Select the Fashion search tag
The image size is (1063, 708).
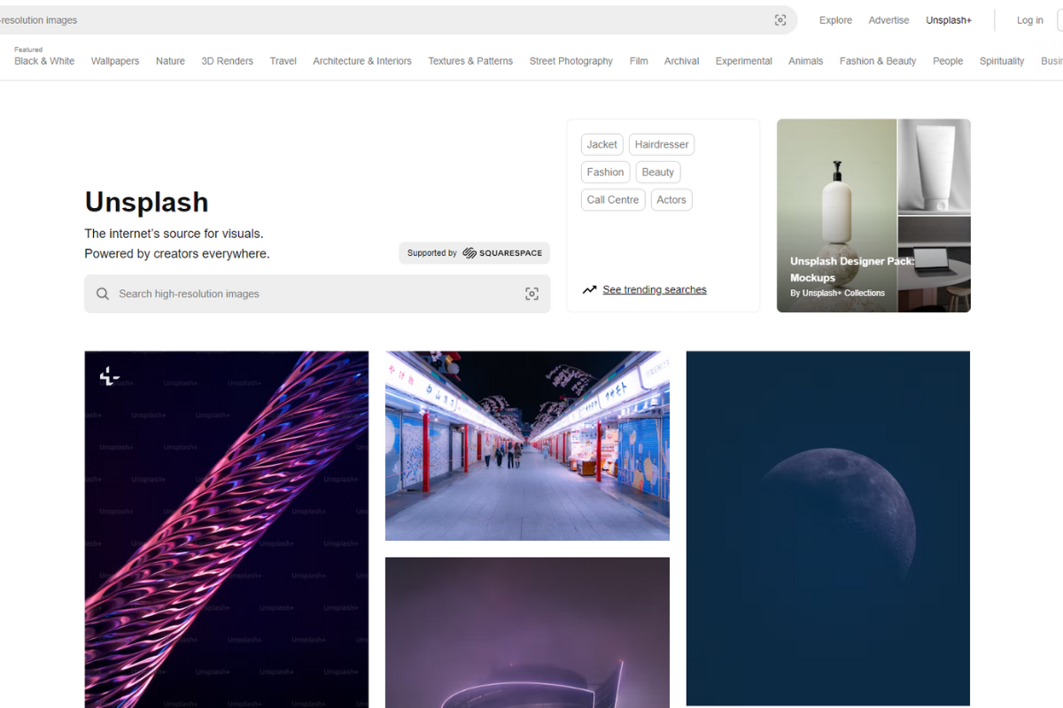(x=606, y=172)
